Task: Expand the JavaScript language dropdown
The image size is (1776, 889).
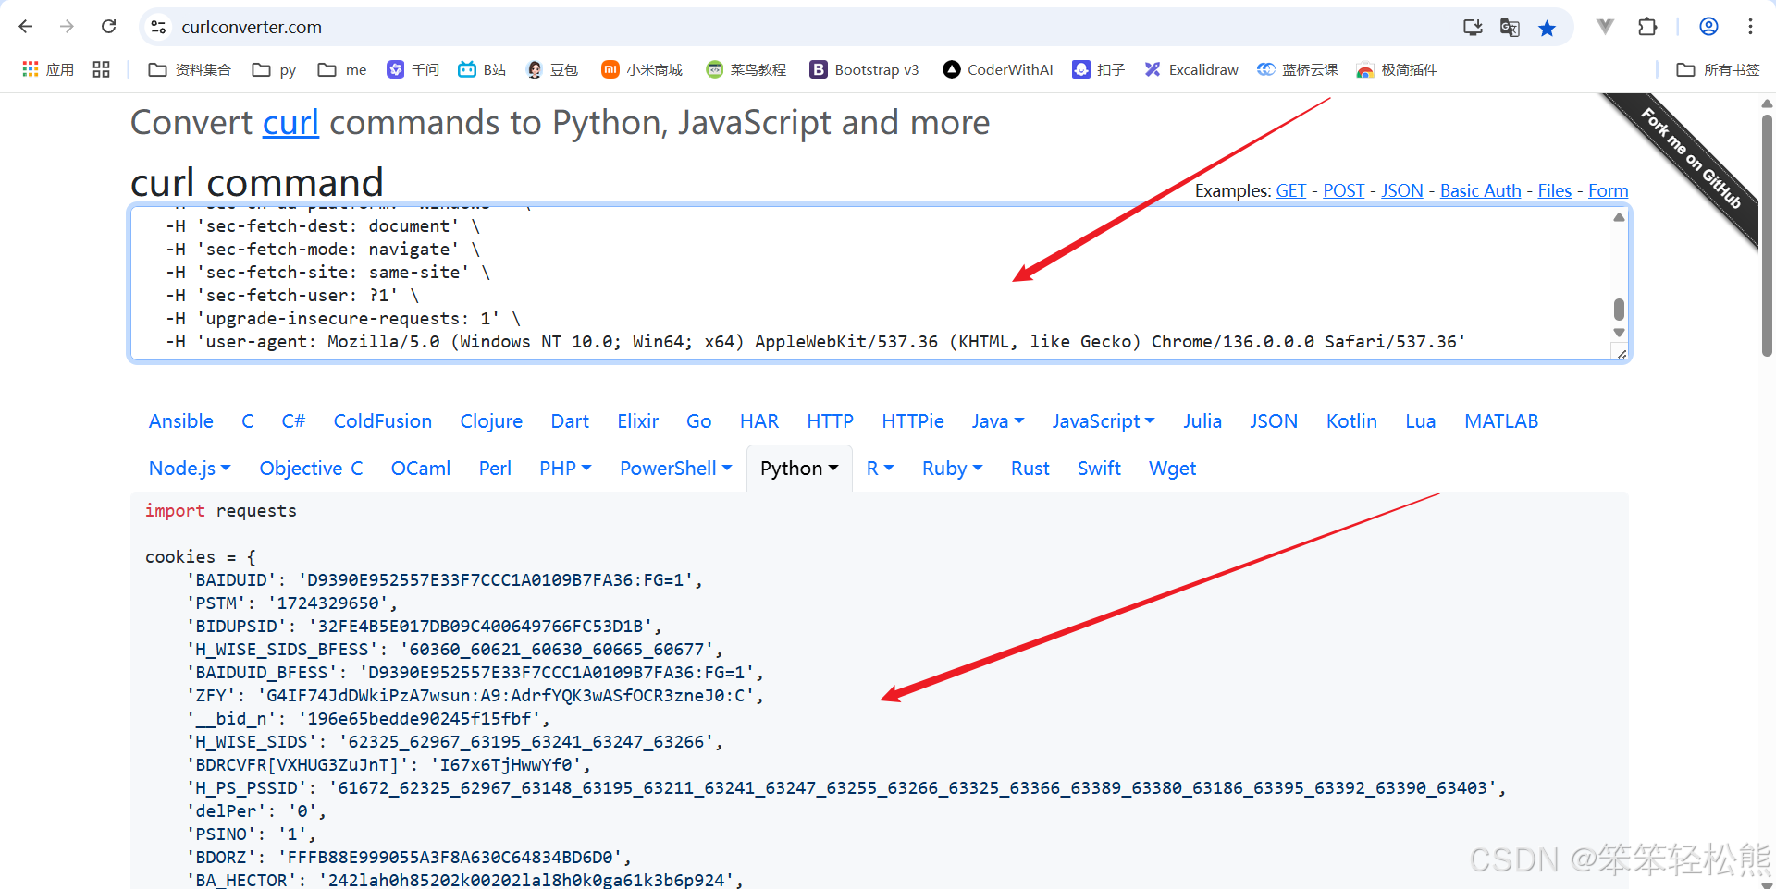Action: (1104, 421)
